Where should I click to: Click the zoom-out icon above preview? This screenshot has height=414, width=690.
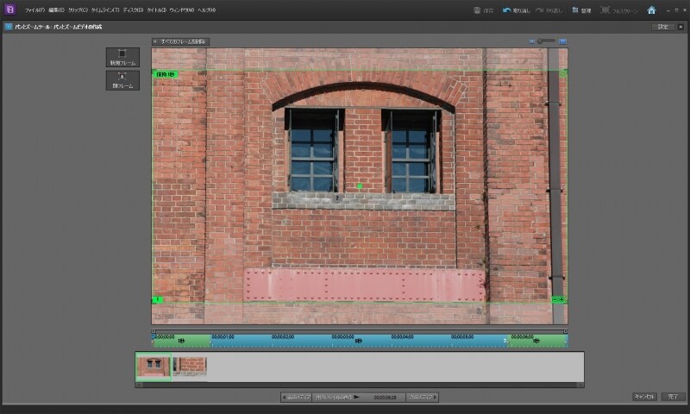pos(532,41)
